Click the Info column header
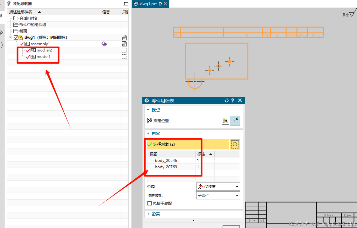357x228 pixels. click(x=110, y=12)
